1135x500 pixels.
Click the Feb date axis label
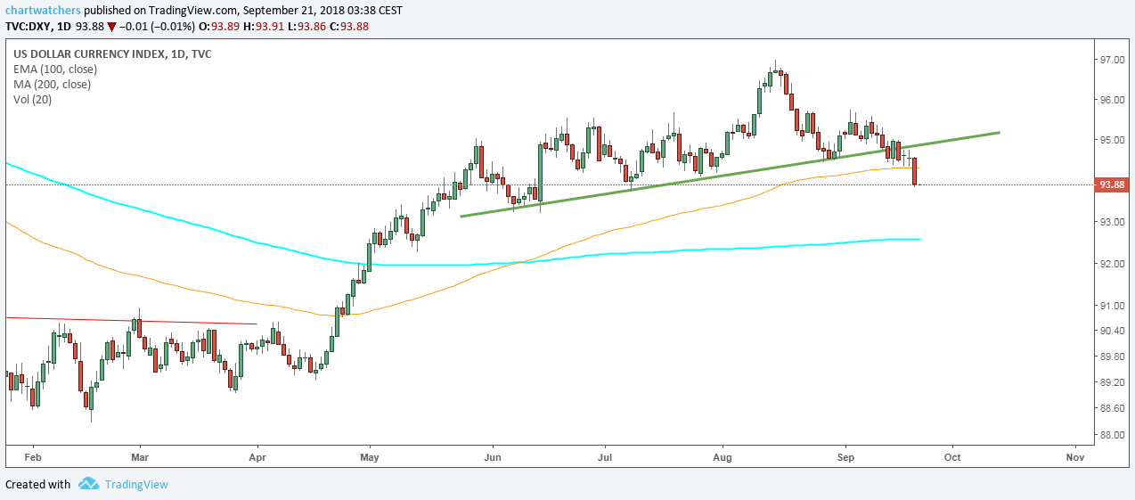pyautogui.click(x=31, y=456)
